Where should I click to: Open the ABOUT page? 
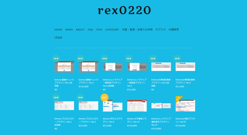[x=80, y=30]
